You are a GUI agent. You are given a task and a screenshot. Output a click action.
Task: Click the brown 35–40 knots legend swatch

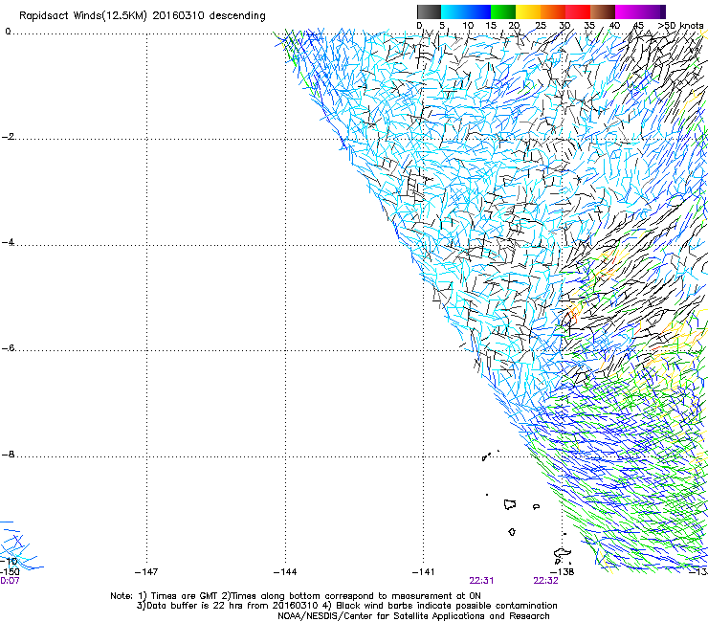tap(603, 11)
